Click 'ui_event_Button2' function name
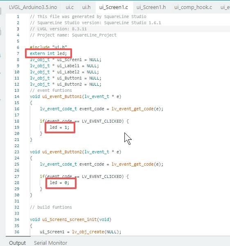The height and width of the screenshot is (246, 230). pyautogui.click(x=62, y=152)
